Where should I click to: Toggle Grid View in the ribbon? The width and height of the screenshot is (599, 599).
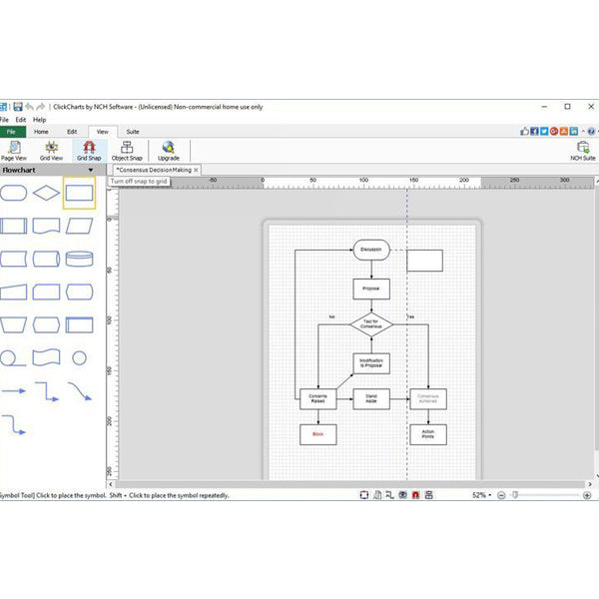51,151
